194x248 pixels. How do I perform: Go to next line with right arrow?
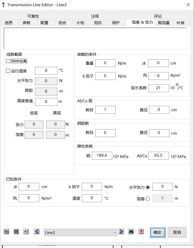[x=121, y=232]
